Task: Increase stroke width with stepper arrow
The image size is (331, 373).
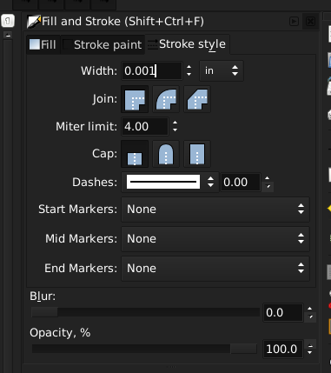Action: (189, 67)
